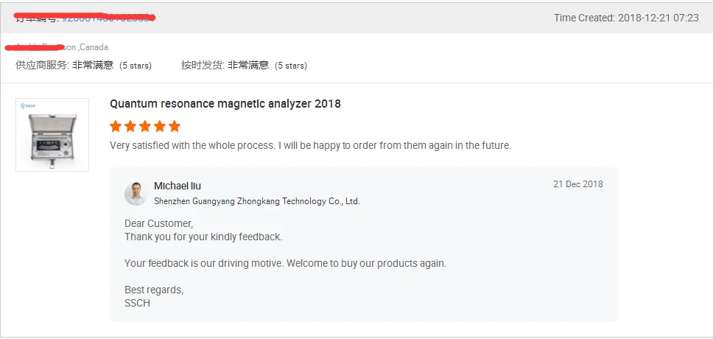713x339 pixels.
Task: Click the 'Dear Customer' greeting line
Action: pyautogui.click(x=158, y=223)
